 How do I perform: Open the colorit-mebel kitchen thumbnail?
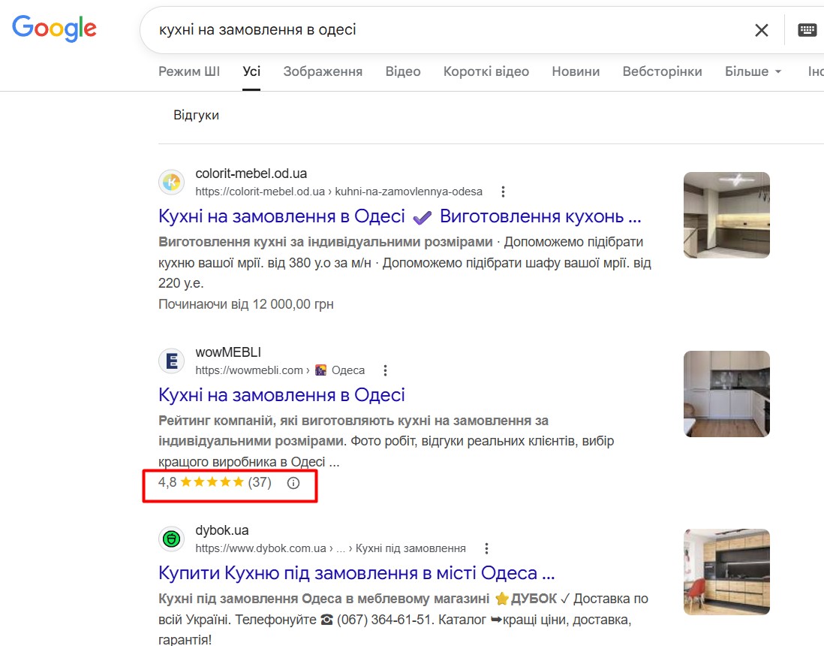coord(726,215)
